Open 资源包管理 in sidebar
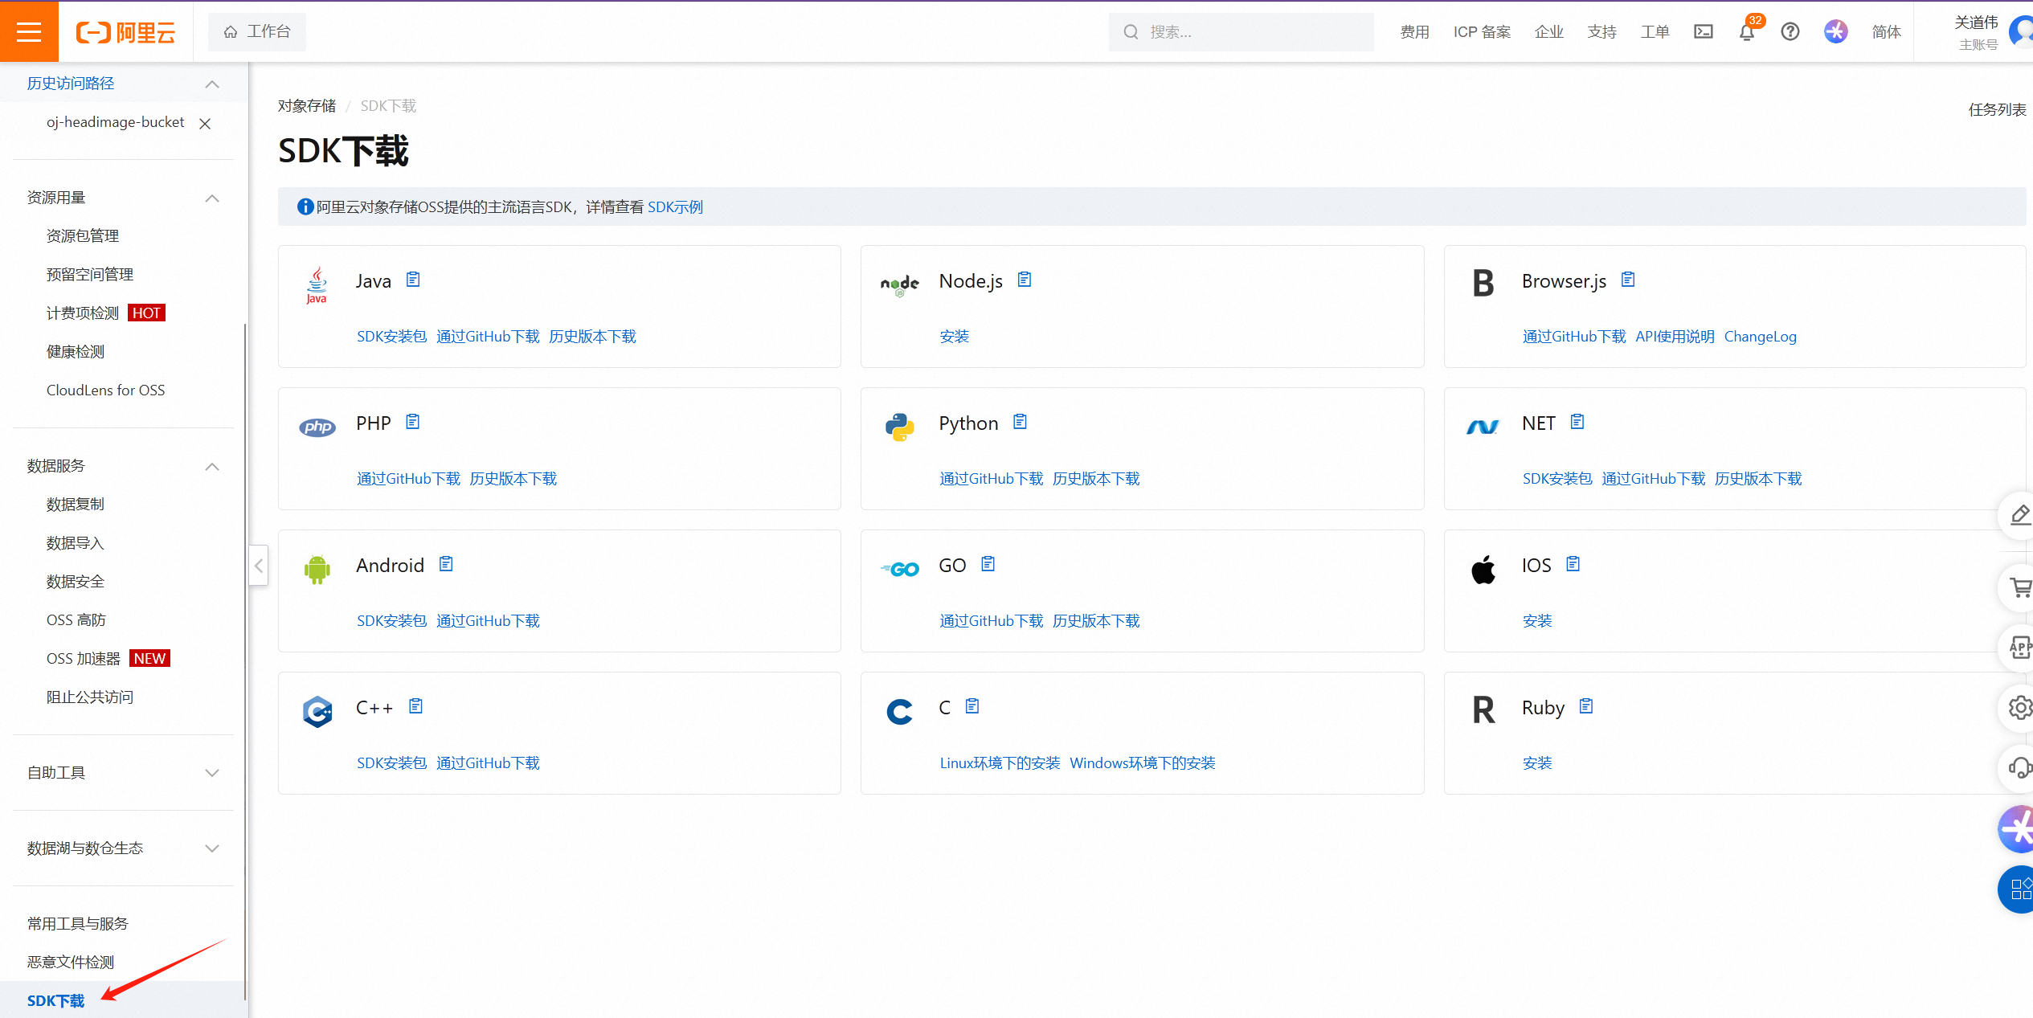The height and width of the screenshot is (1018, 2033). (83, 236)
